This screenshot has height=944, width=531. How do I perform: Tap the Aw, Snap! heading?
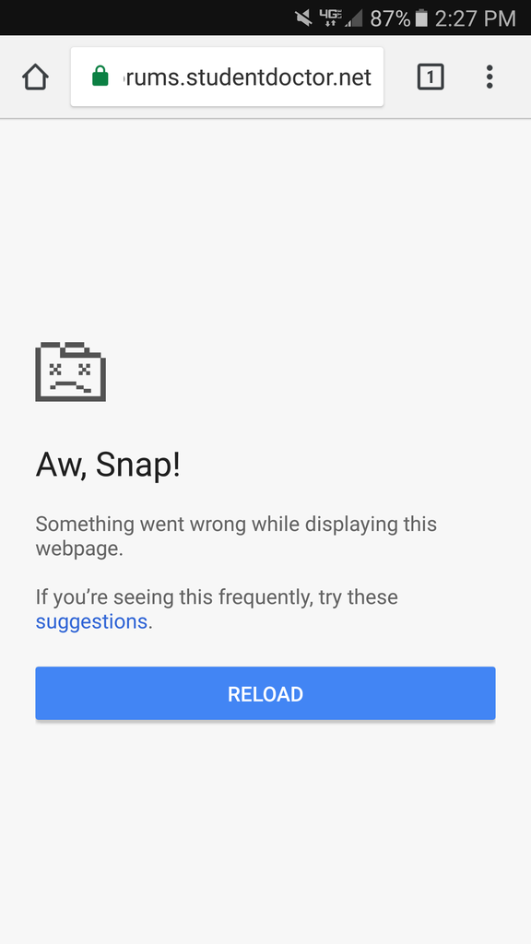109,466
